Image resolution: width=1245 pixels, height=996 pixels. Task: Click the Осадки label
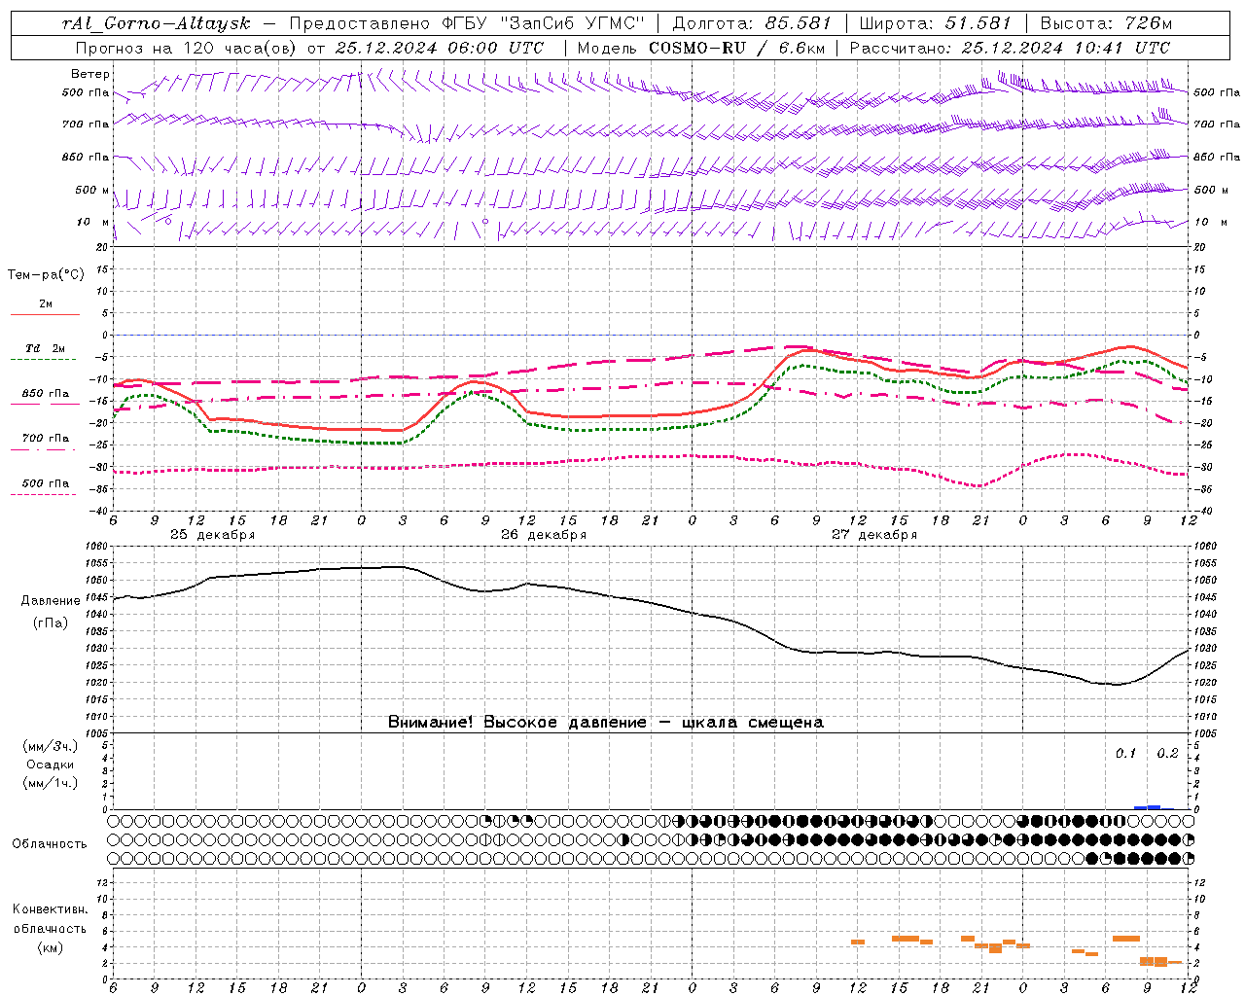[51, 765]
